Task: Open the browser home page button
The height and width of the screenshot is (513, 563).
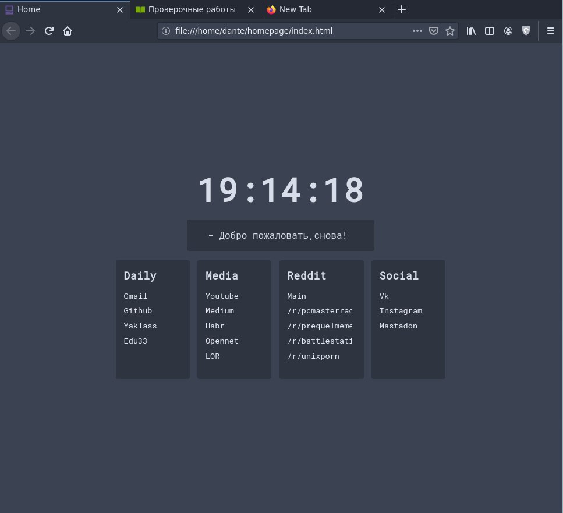Action: [x=68, y=31]
